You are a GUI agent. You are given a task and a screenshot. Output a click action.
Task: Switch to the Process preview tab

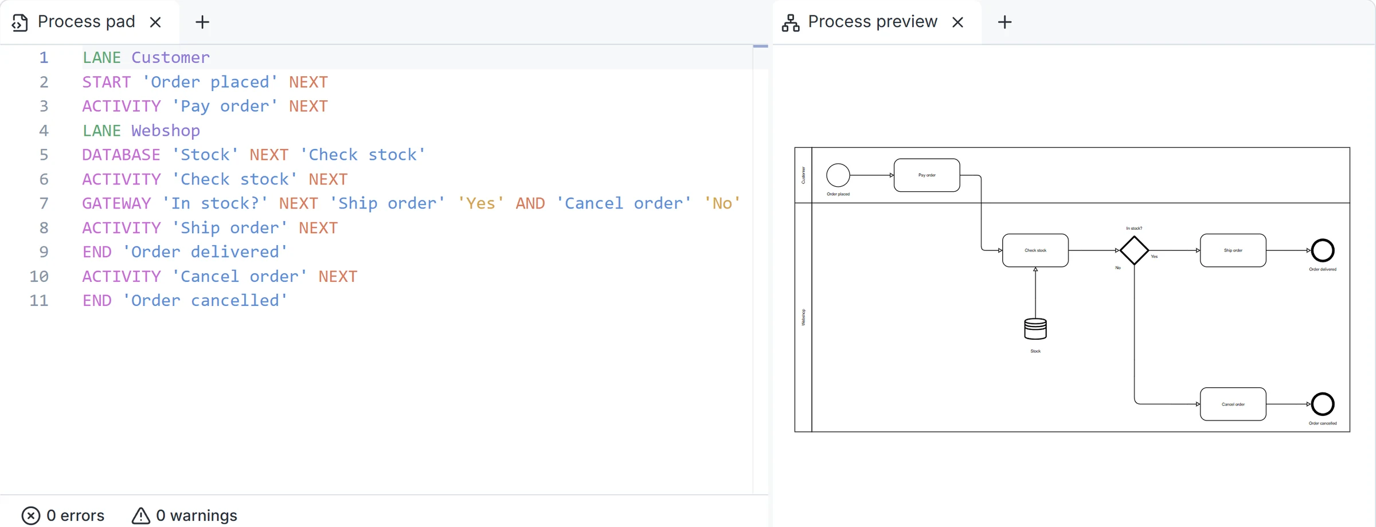872,22
